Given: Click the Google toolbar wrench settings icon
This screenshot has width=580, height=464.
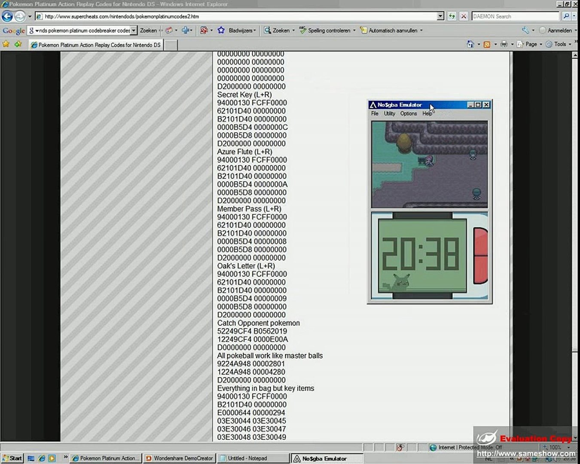Looking at the screenshot, I should click(525, 31).
